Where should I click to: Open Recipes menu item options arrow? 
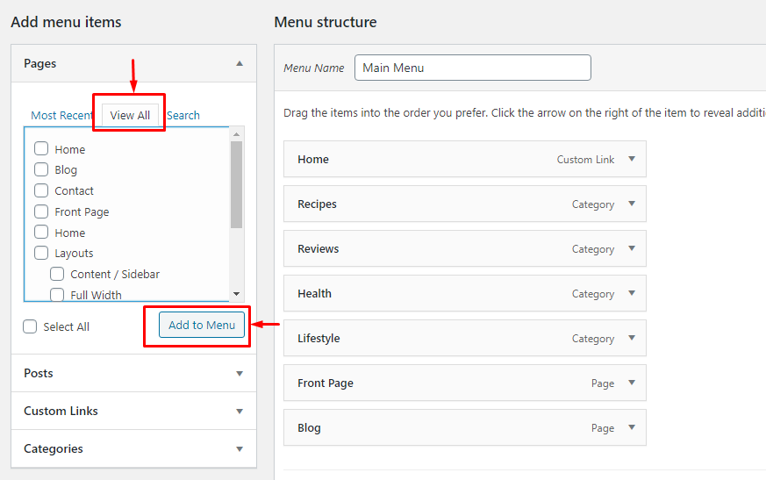(631, 204)
